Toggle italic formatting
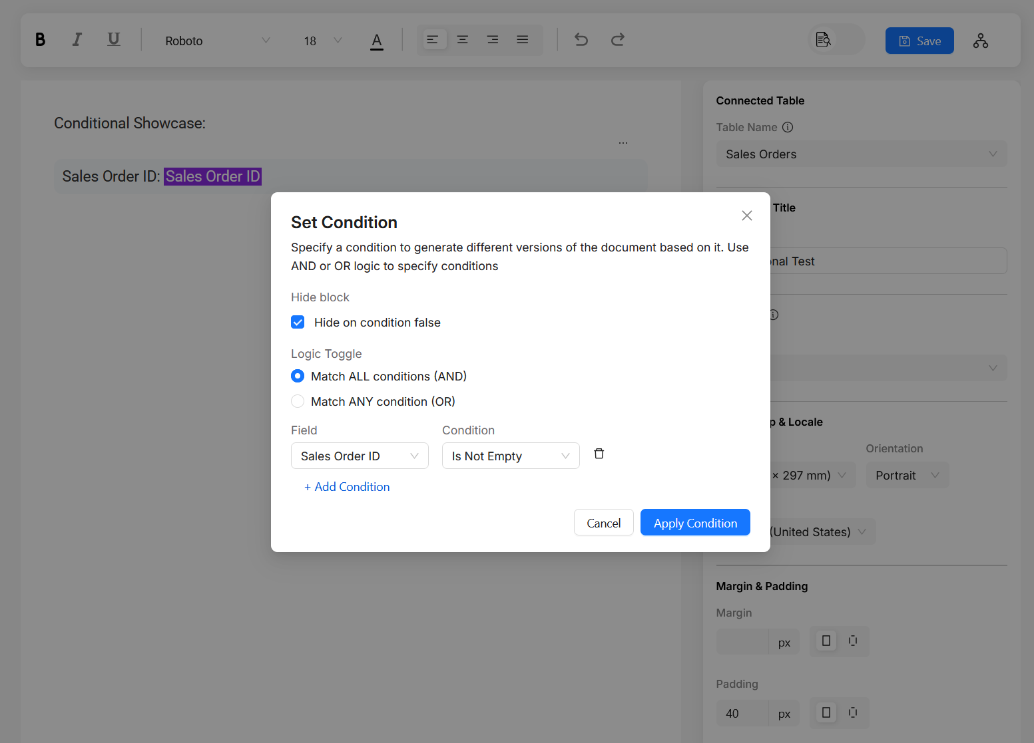The height and width of the screenshot is (743, 1034). 77,40
